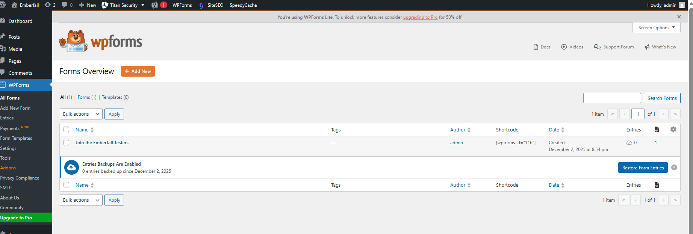Click the bottom Apply button
Image resolution: width=693 pixels, height=234 pixels.
click(114, 200)
